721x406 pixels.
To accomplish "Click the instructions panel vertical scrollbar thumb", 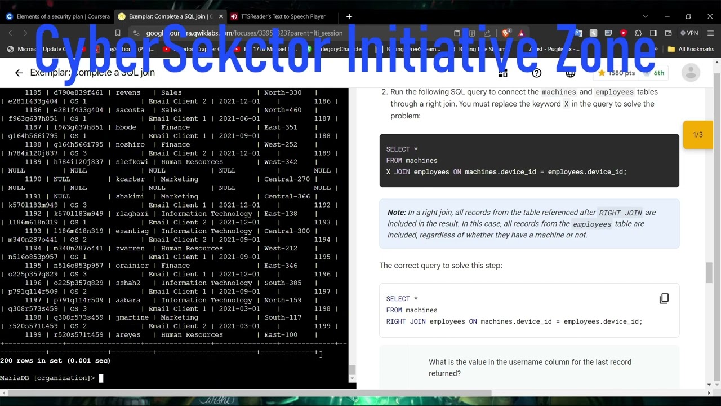I will tap(709, 273).
